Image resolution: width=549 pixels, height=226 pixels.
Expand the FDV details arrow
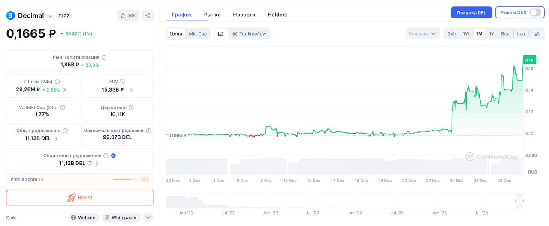click(x=131, y=90)
